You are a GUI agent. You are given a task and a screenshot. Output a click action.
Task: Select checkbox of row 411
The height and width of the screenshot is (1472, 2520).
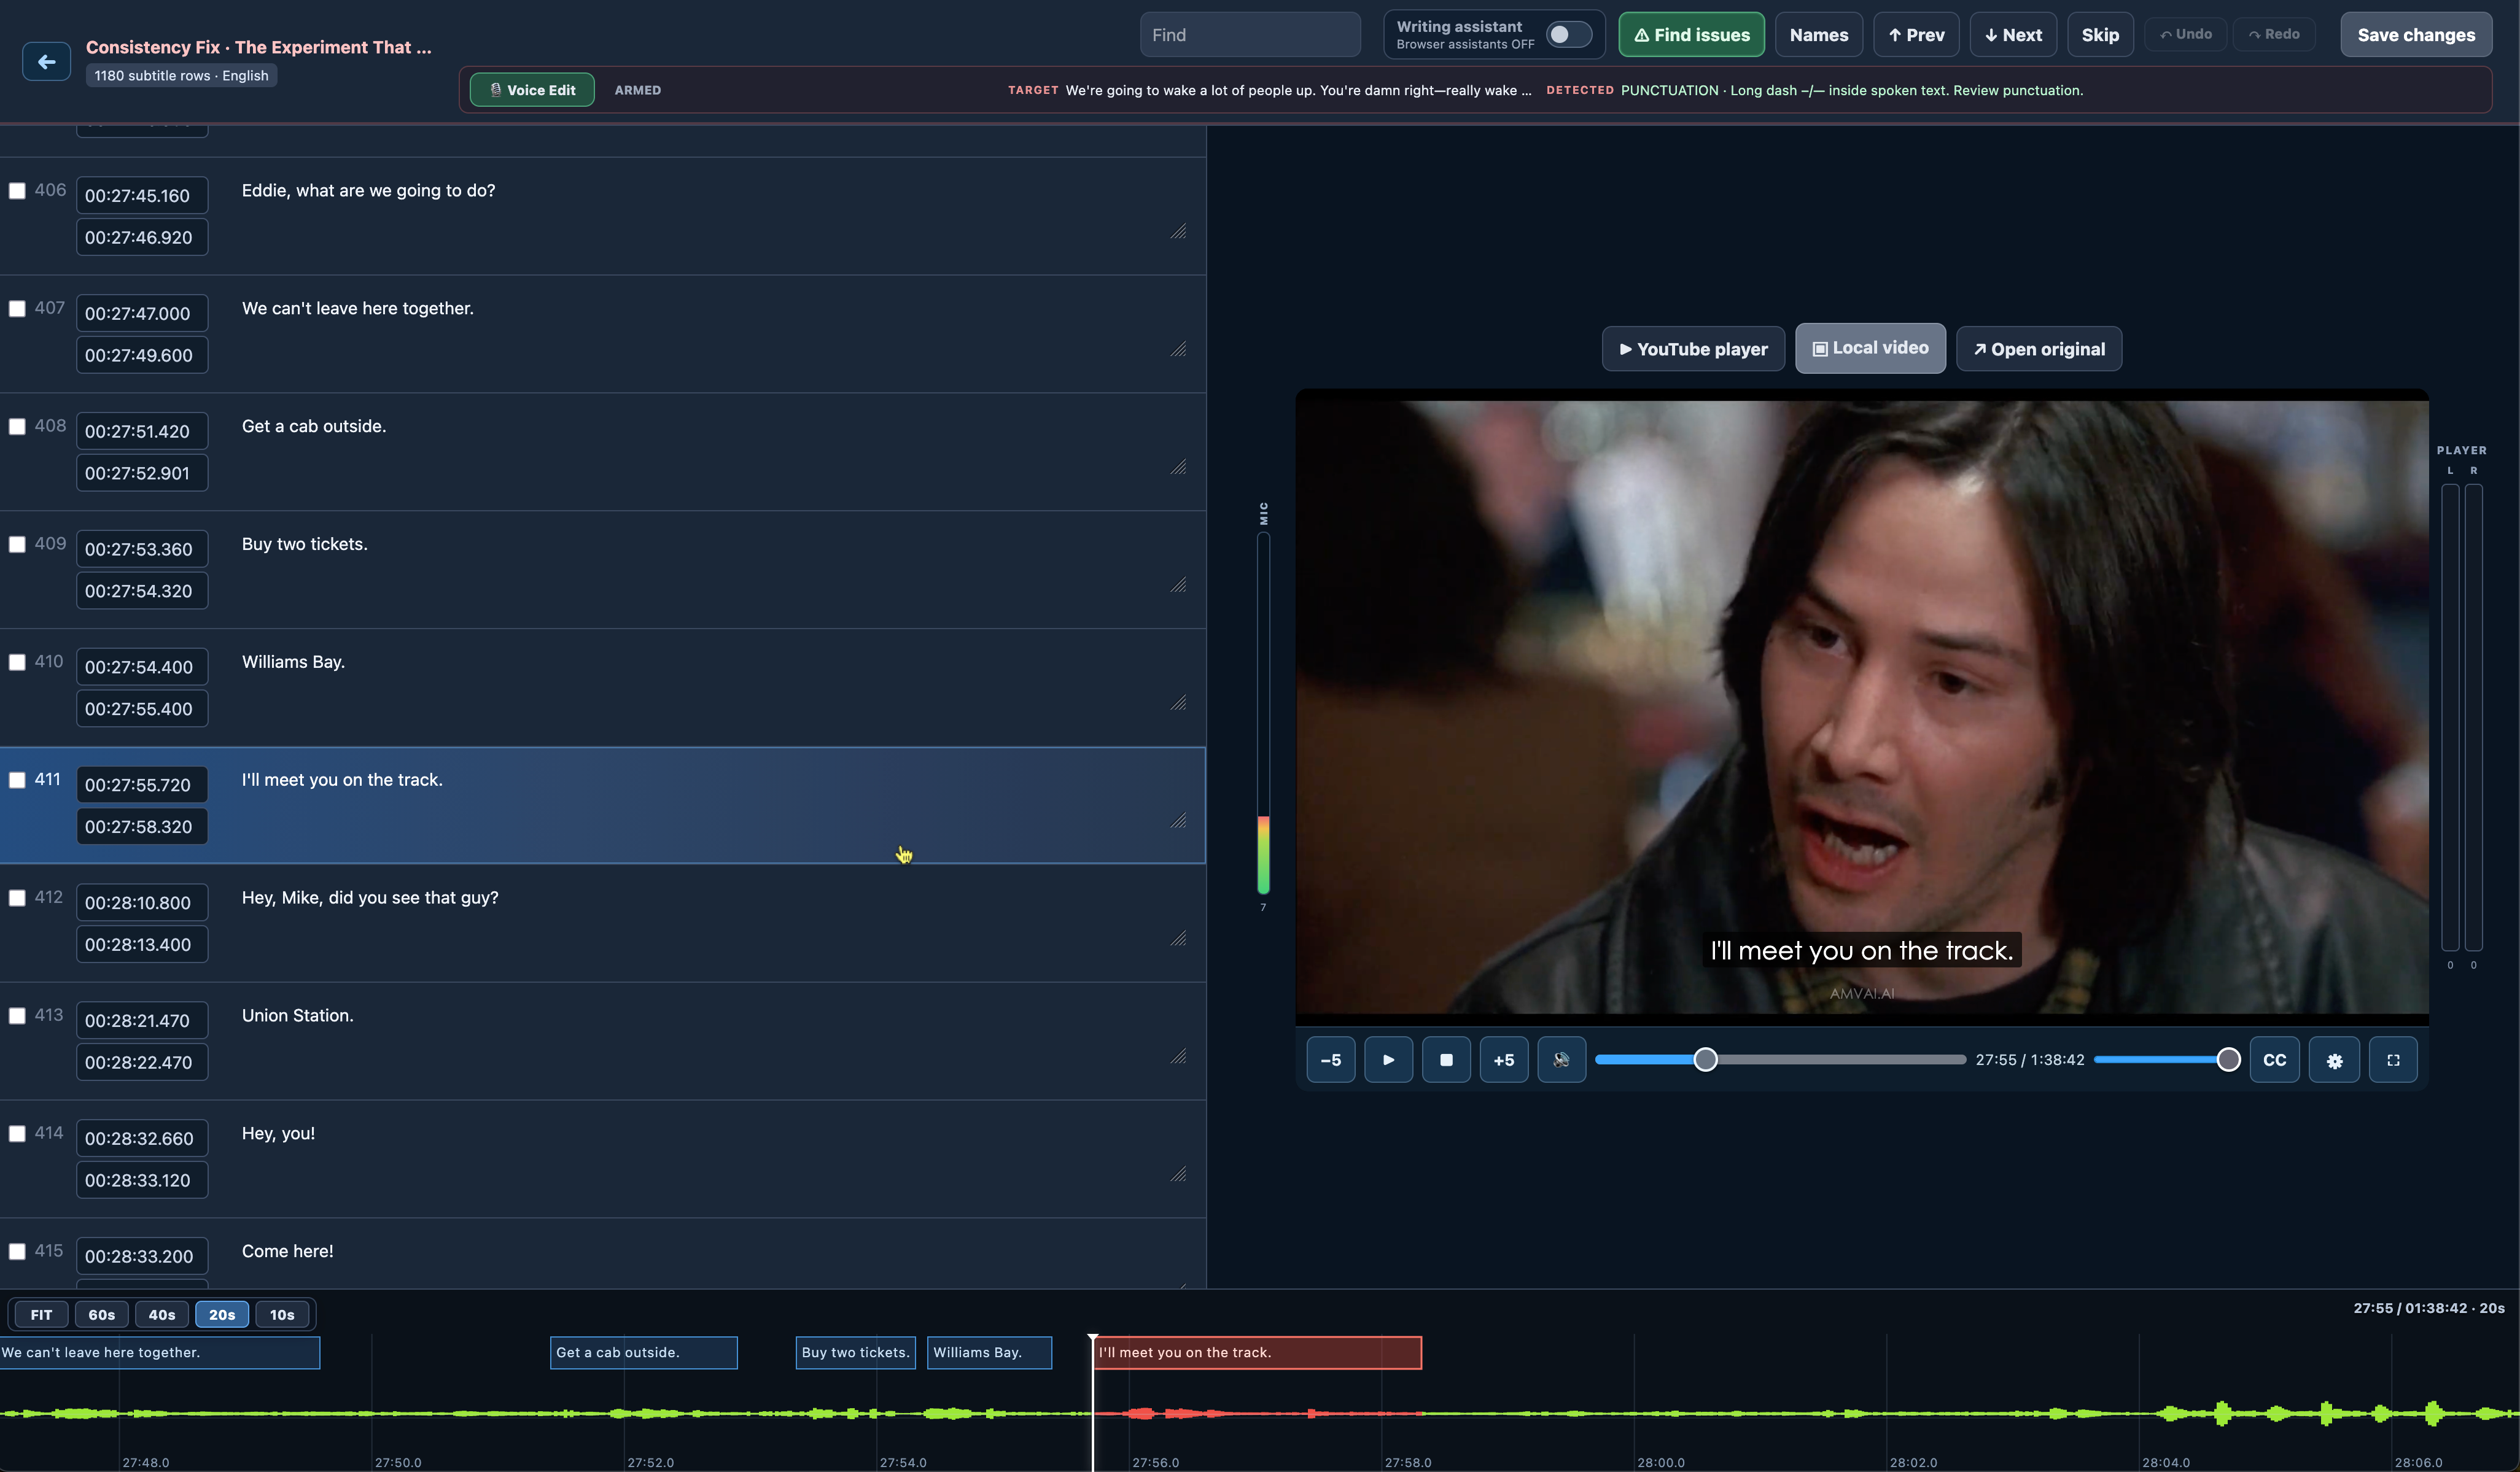coord(17,780)
